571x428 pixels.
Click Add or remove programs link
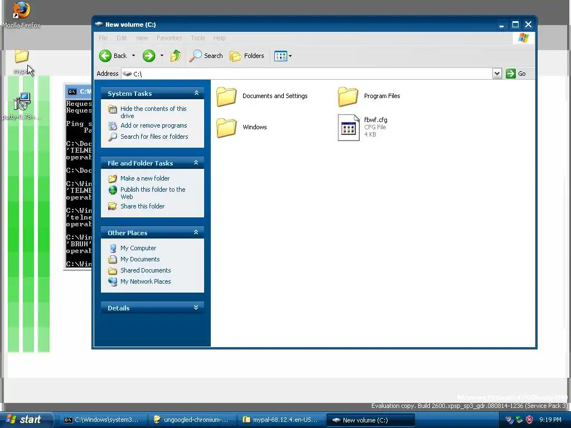(x=154, y=125)
